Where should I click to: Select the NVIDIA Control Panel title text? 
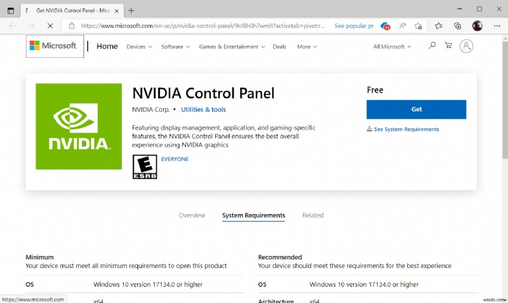click(x=203, y=93)
